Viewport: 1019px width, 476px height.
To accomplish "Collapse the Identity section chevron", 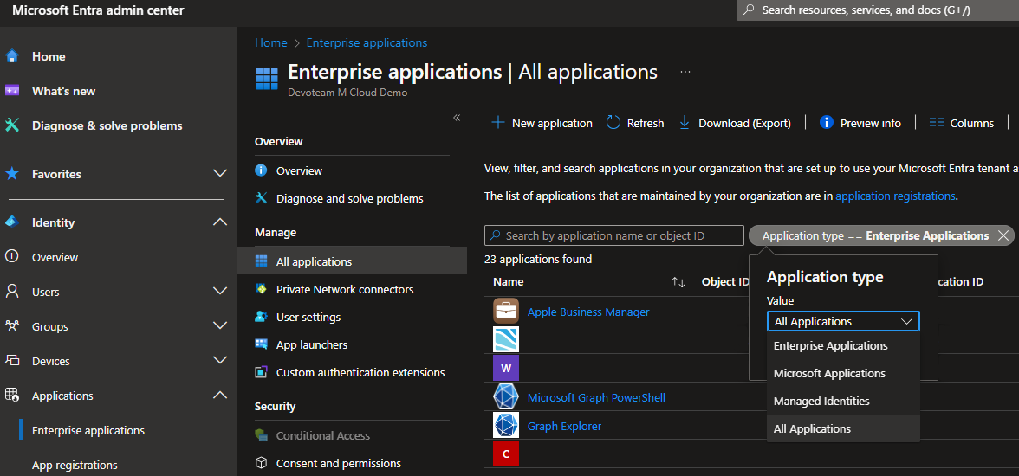I will [220, 222].
